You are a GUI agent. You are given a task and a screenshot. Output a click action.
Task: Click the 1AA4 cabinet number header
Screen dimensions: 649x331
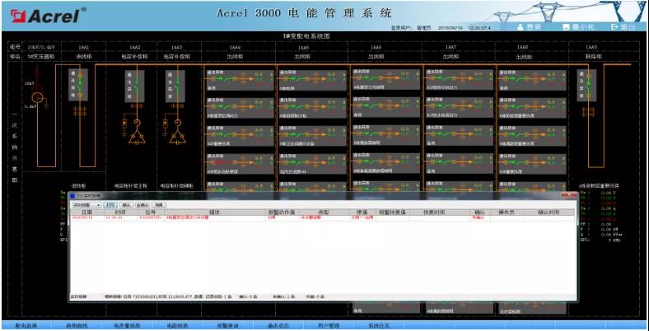(x=234, y=47)
